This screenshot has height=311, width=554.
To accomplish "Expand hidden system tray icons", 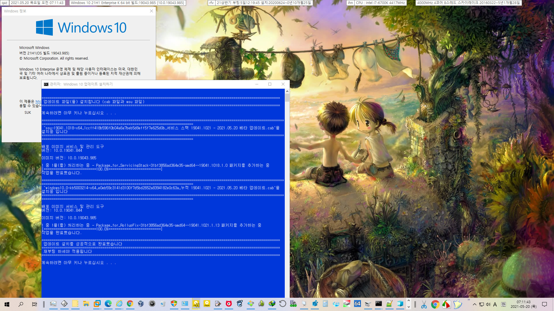I will coord(474,304).
